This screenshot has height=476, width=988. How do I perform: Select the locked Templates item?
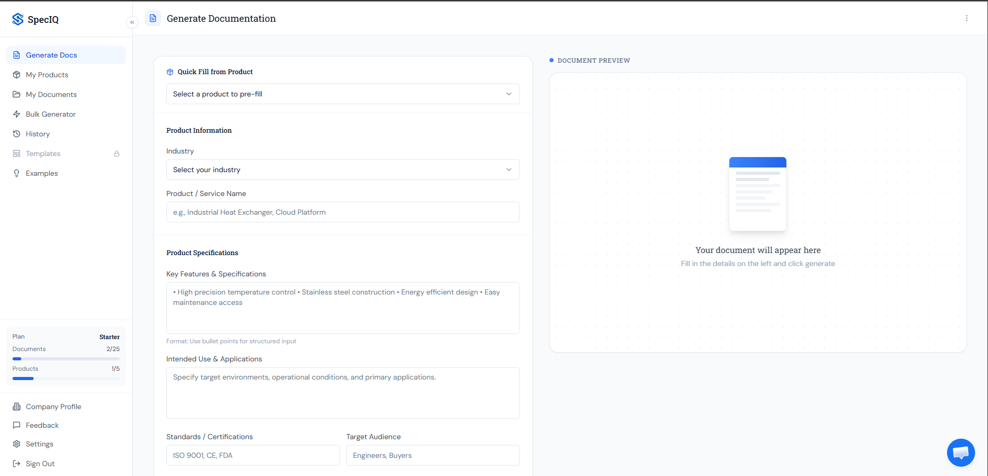(66, 153)
